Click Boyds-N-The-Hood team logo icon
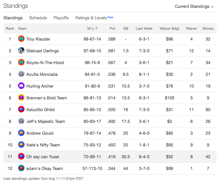The height and width of the screenshot is (185, 219). (x=21, y=62)
